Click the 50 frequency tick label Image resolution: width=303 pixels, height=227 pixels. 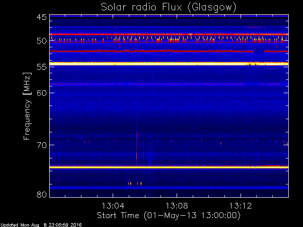coord(42,41)
